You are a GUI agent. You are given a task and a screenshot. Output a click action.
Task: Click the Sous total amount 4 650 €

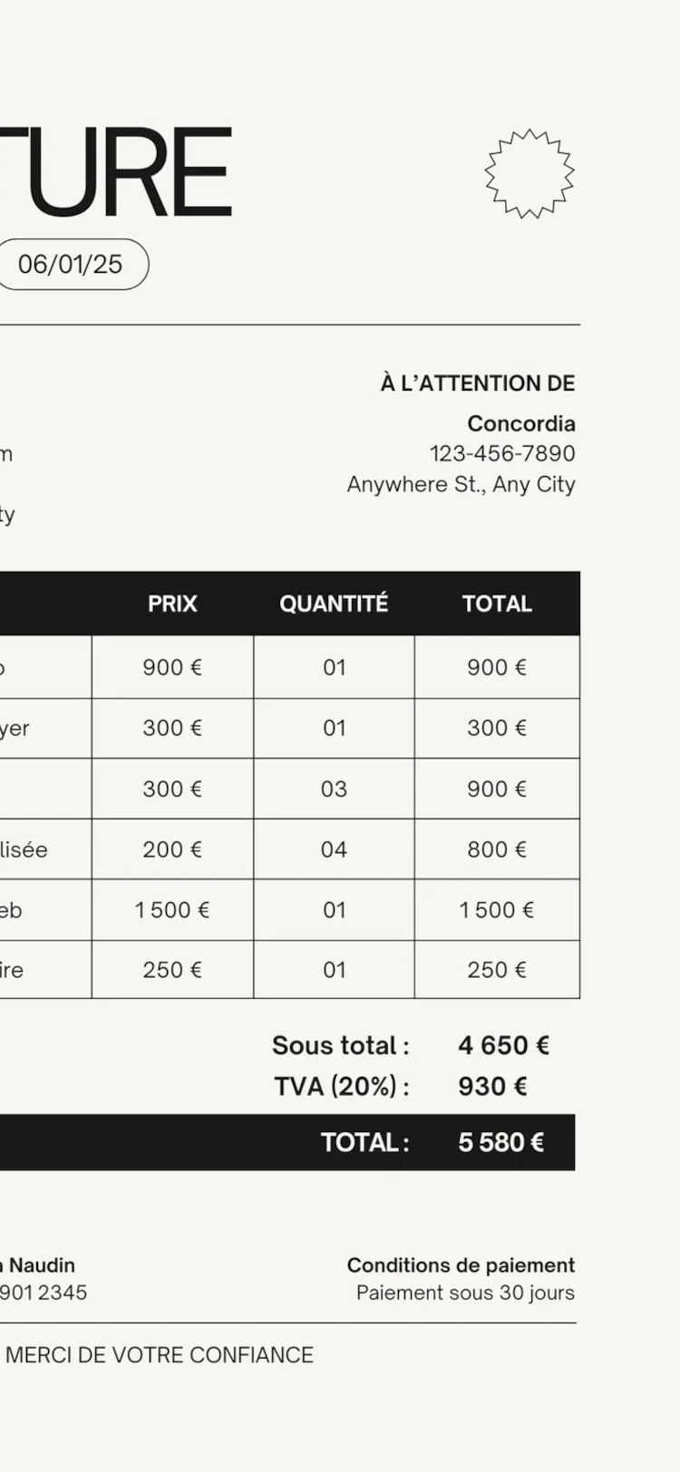(503, 1045)
